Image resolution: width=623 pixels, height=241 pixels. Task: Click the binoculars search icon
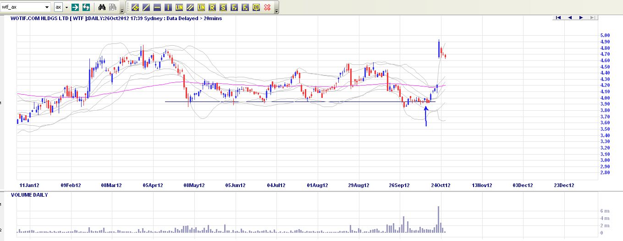[x=103, y=7]
